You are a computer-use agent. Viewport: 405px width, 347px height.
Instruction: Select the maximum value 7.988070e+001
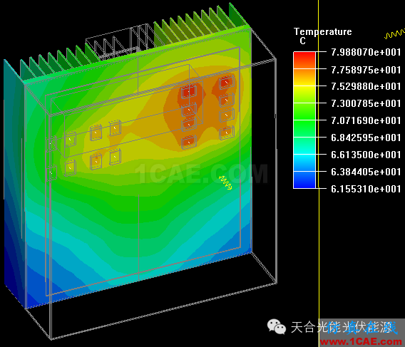click(x=366, y=52)
